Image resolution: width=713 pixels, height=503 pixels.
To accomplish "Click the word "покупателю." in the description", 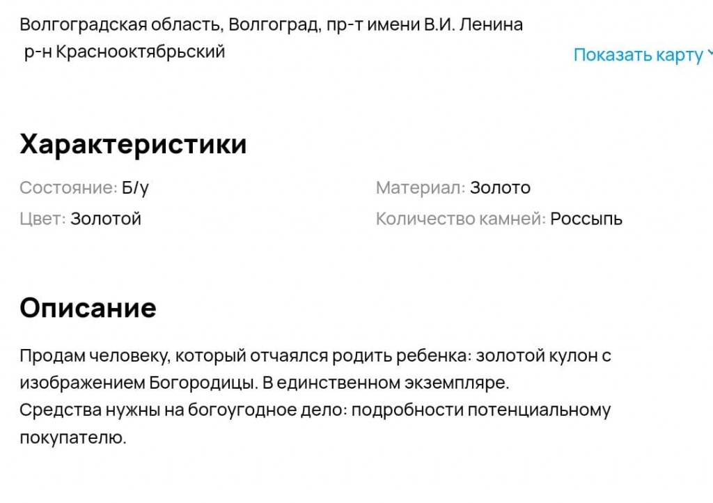I will (72, 438).
